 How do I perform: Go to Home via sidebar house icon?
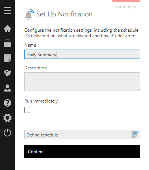pos(7,28)
